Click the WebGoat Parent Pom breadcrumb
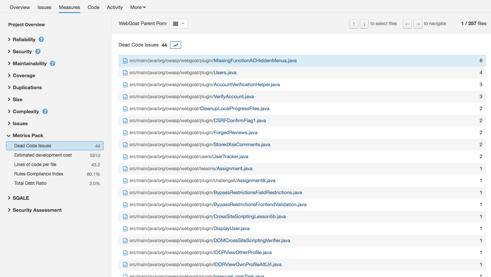This screenshot has width=491, height=277. pos(143,24)
